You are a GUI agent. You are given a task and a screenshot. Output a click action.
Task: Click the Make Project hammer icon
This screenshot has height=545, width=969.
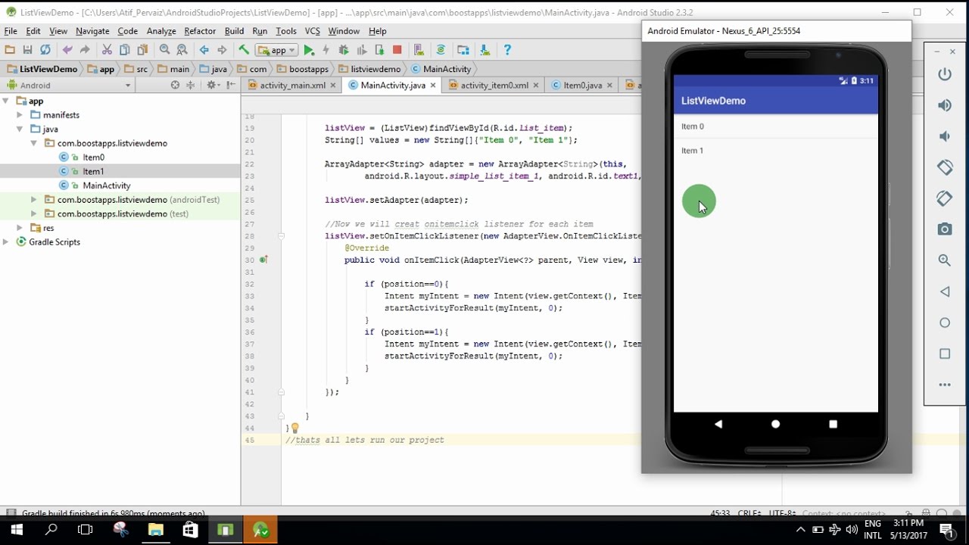click(x=244, y=50)
